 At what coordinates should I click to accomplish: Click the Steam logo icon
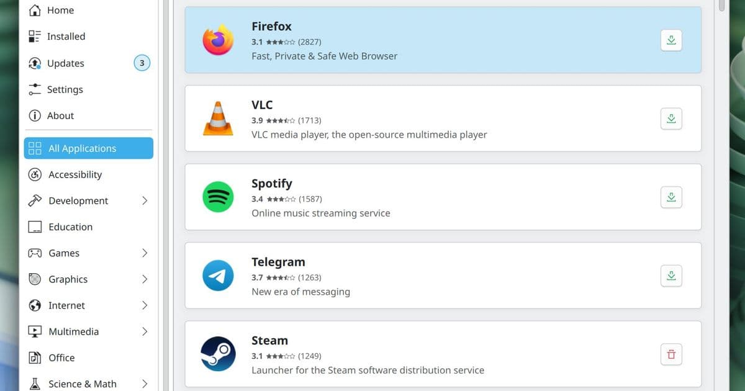click(x=218, y=354)
